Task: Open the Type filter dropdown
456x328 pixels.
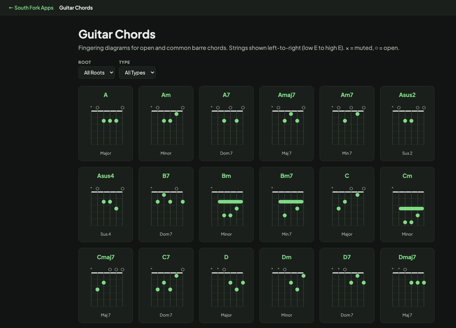Action: 137,72
